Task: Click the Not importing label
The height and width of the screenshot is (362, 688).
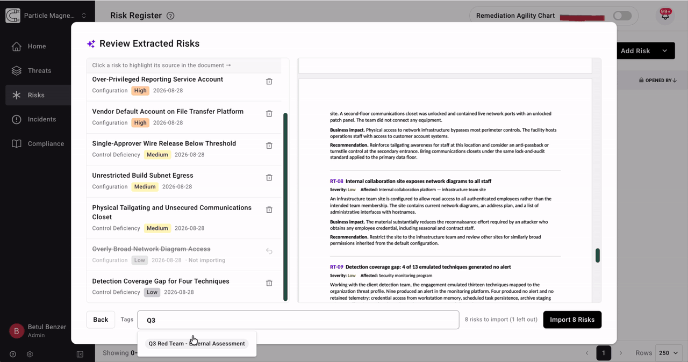Action: click(x=207, y=260)
